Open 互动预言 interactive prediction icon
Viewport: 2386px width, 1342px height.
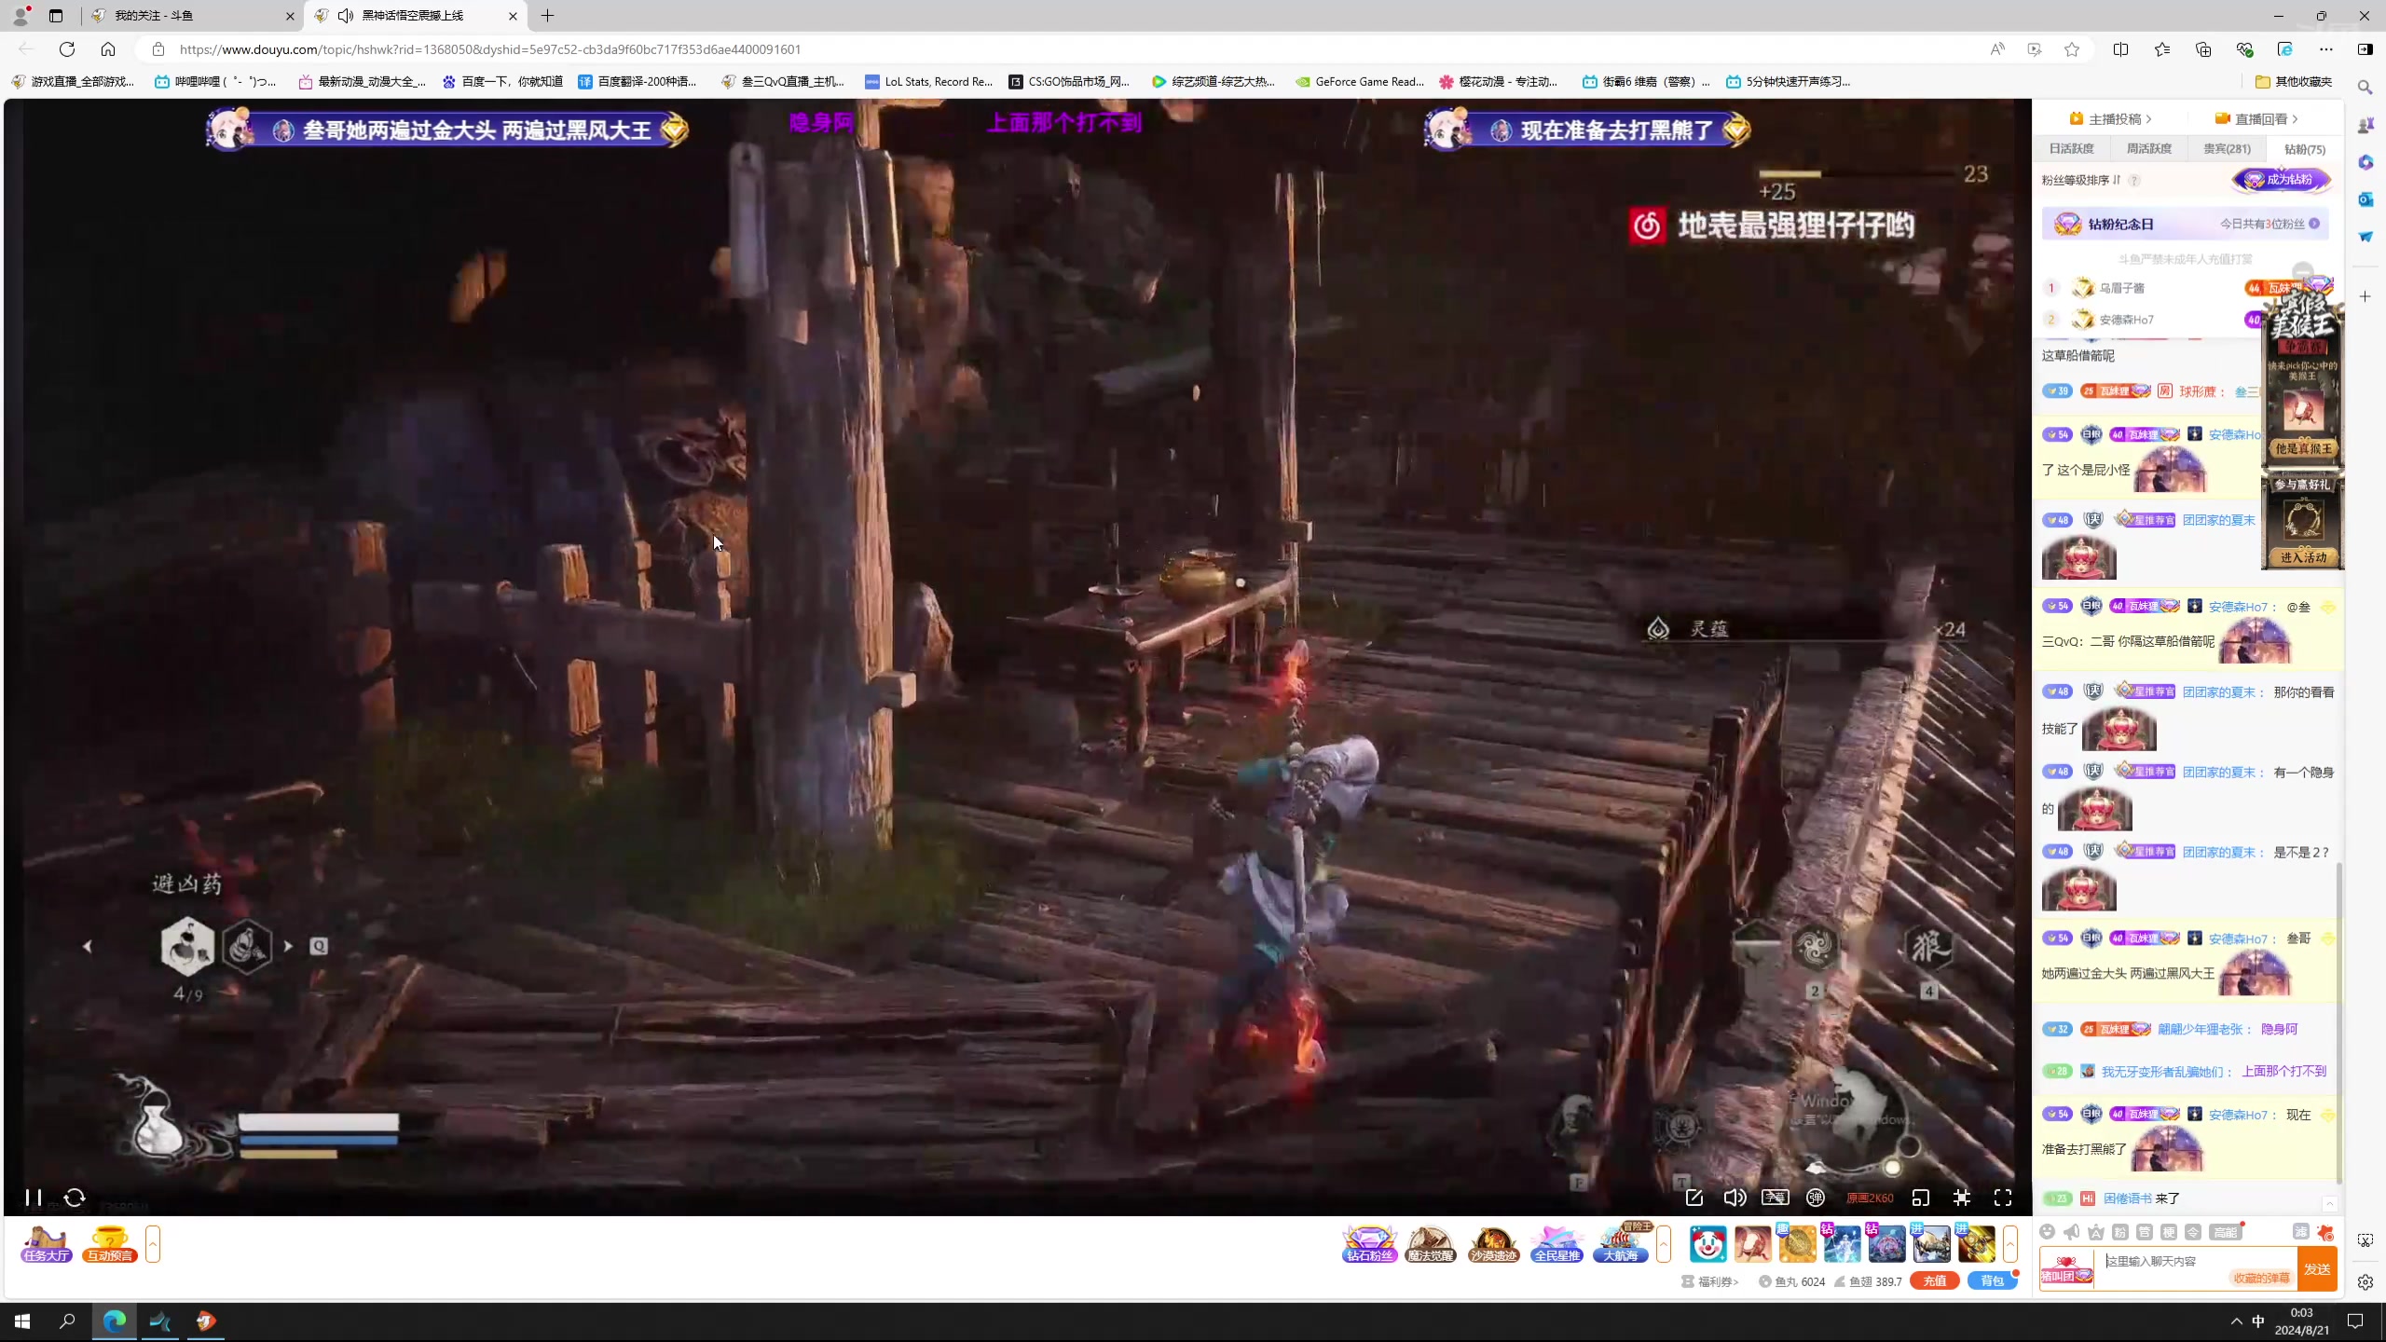[110, 1244]
